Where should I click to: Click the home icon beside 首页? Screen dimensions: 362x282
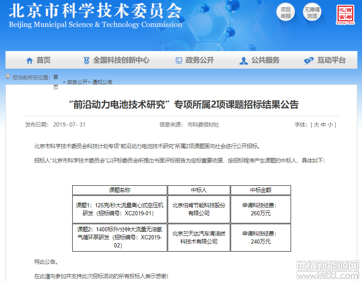[29, 61]
